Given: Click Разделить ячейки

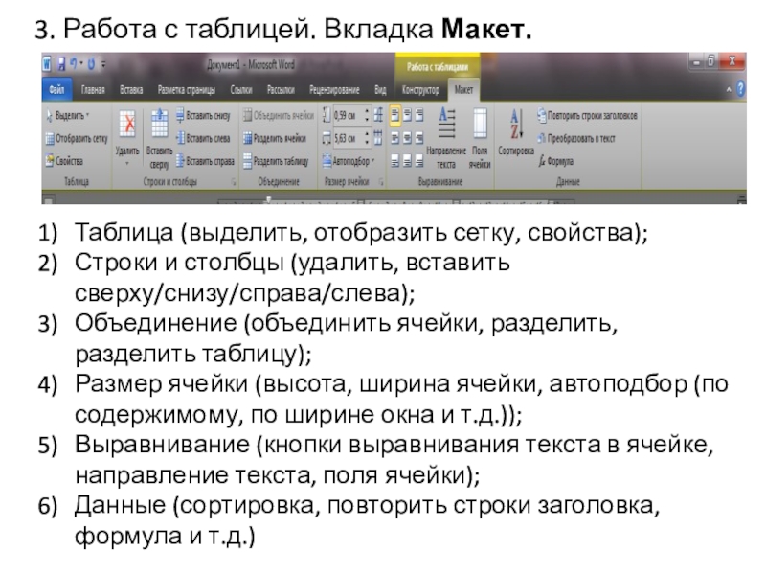Looking at the screenshot, I should click(275, 138).
